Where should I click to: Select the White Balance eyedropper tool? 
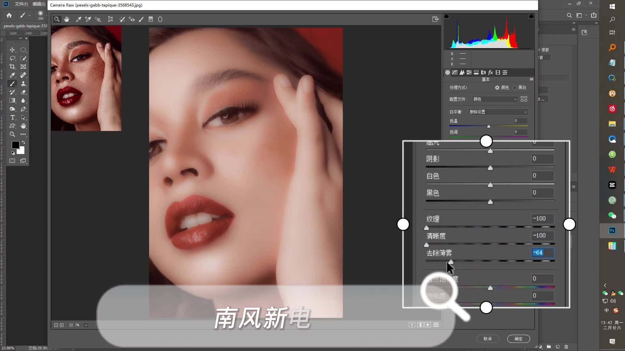[x=78, y=19]
